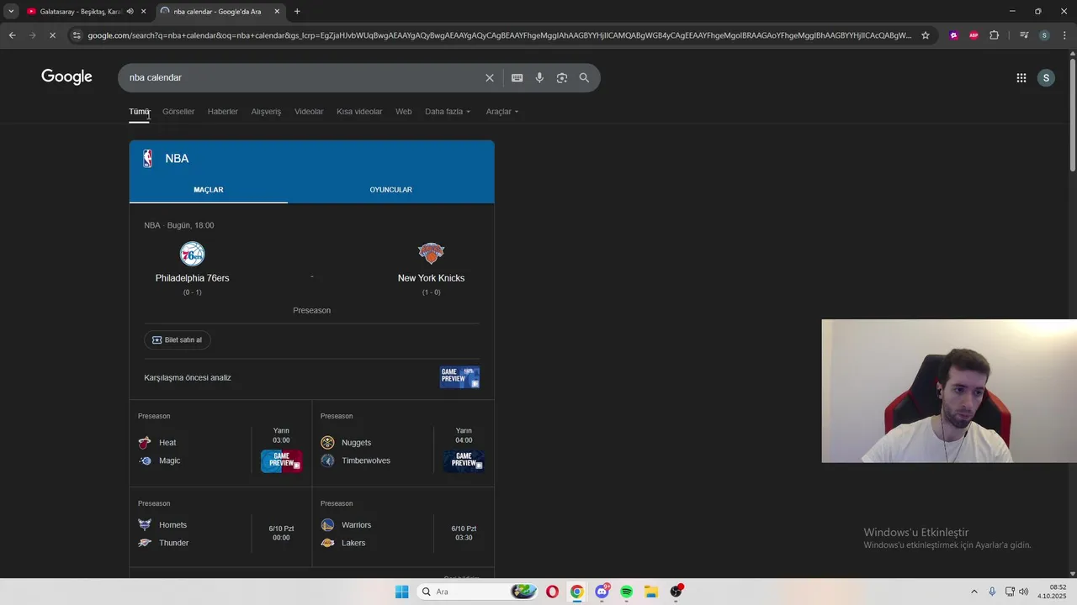Close the nba calendar tab
Viewport: 1077px width, 605px height.
click(x=277, y=12)
